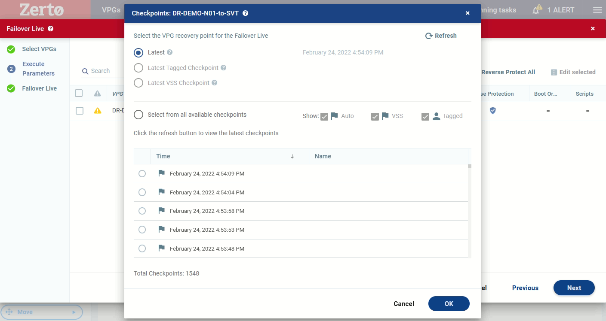Click the help icon beside Checkpoints title
This screenshot has width=606, height=321.
point(245,13)
